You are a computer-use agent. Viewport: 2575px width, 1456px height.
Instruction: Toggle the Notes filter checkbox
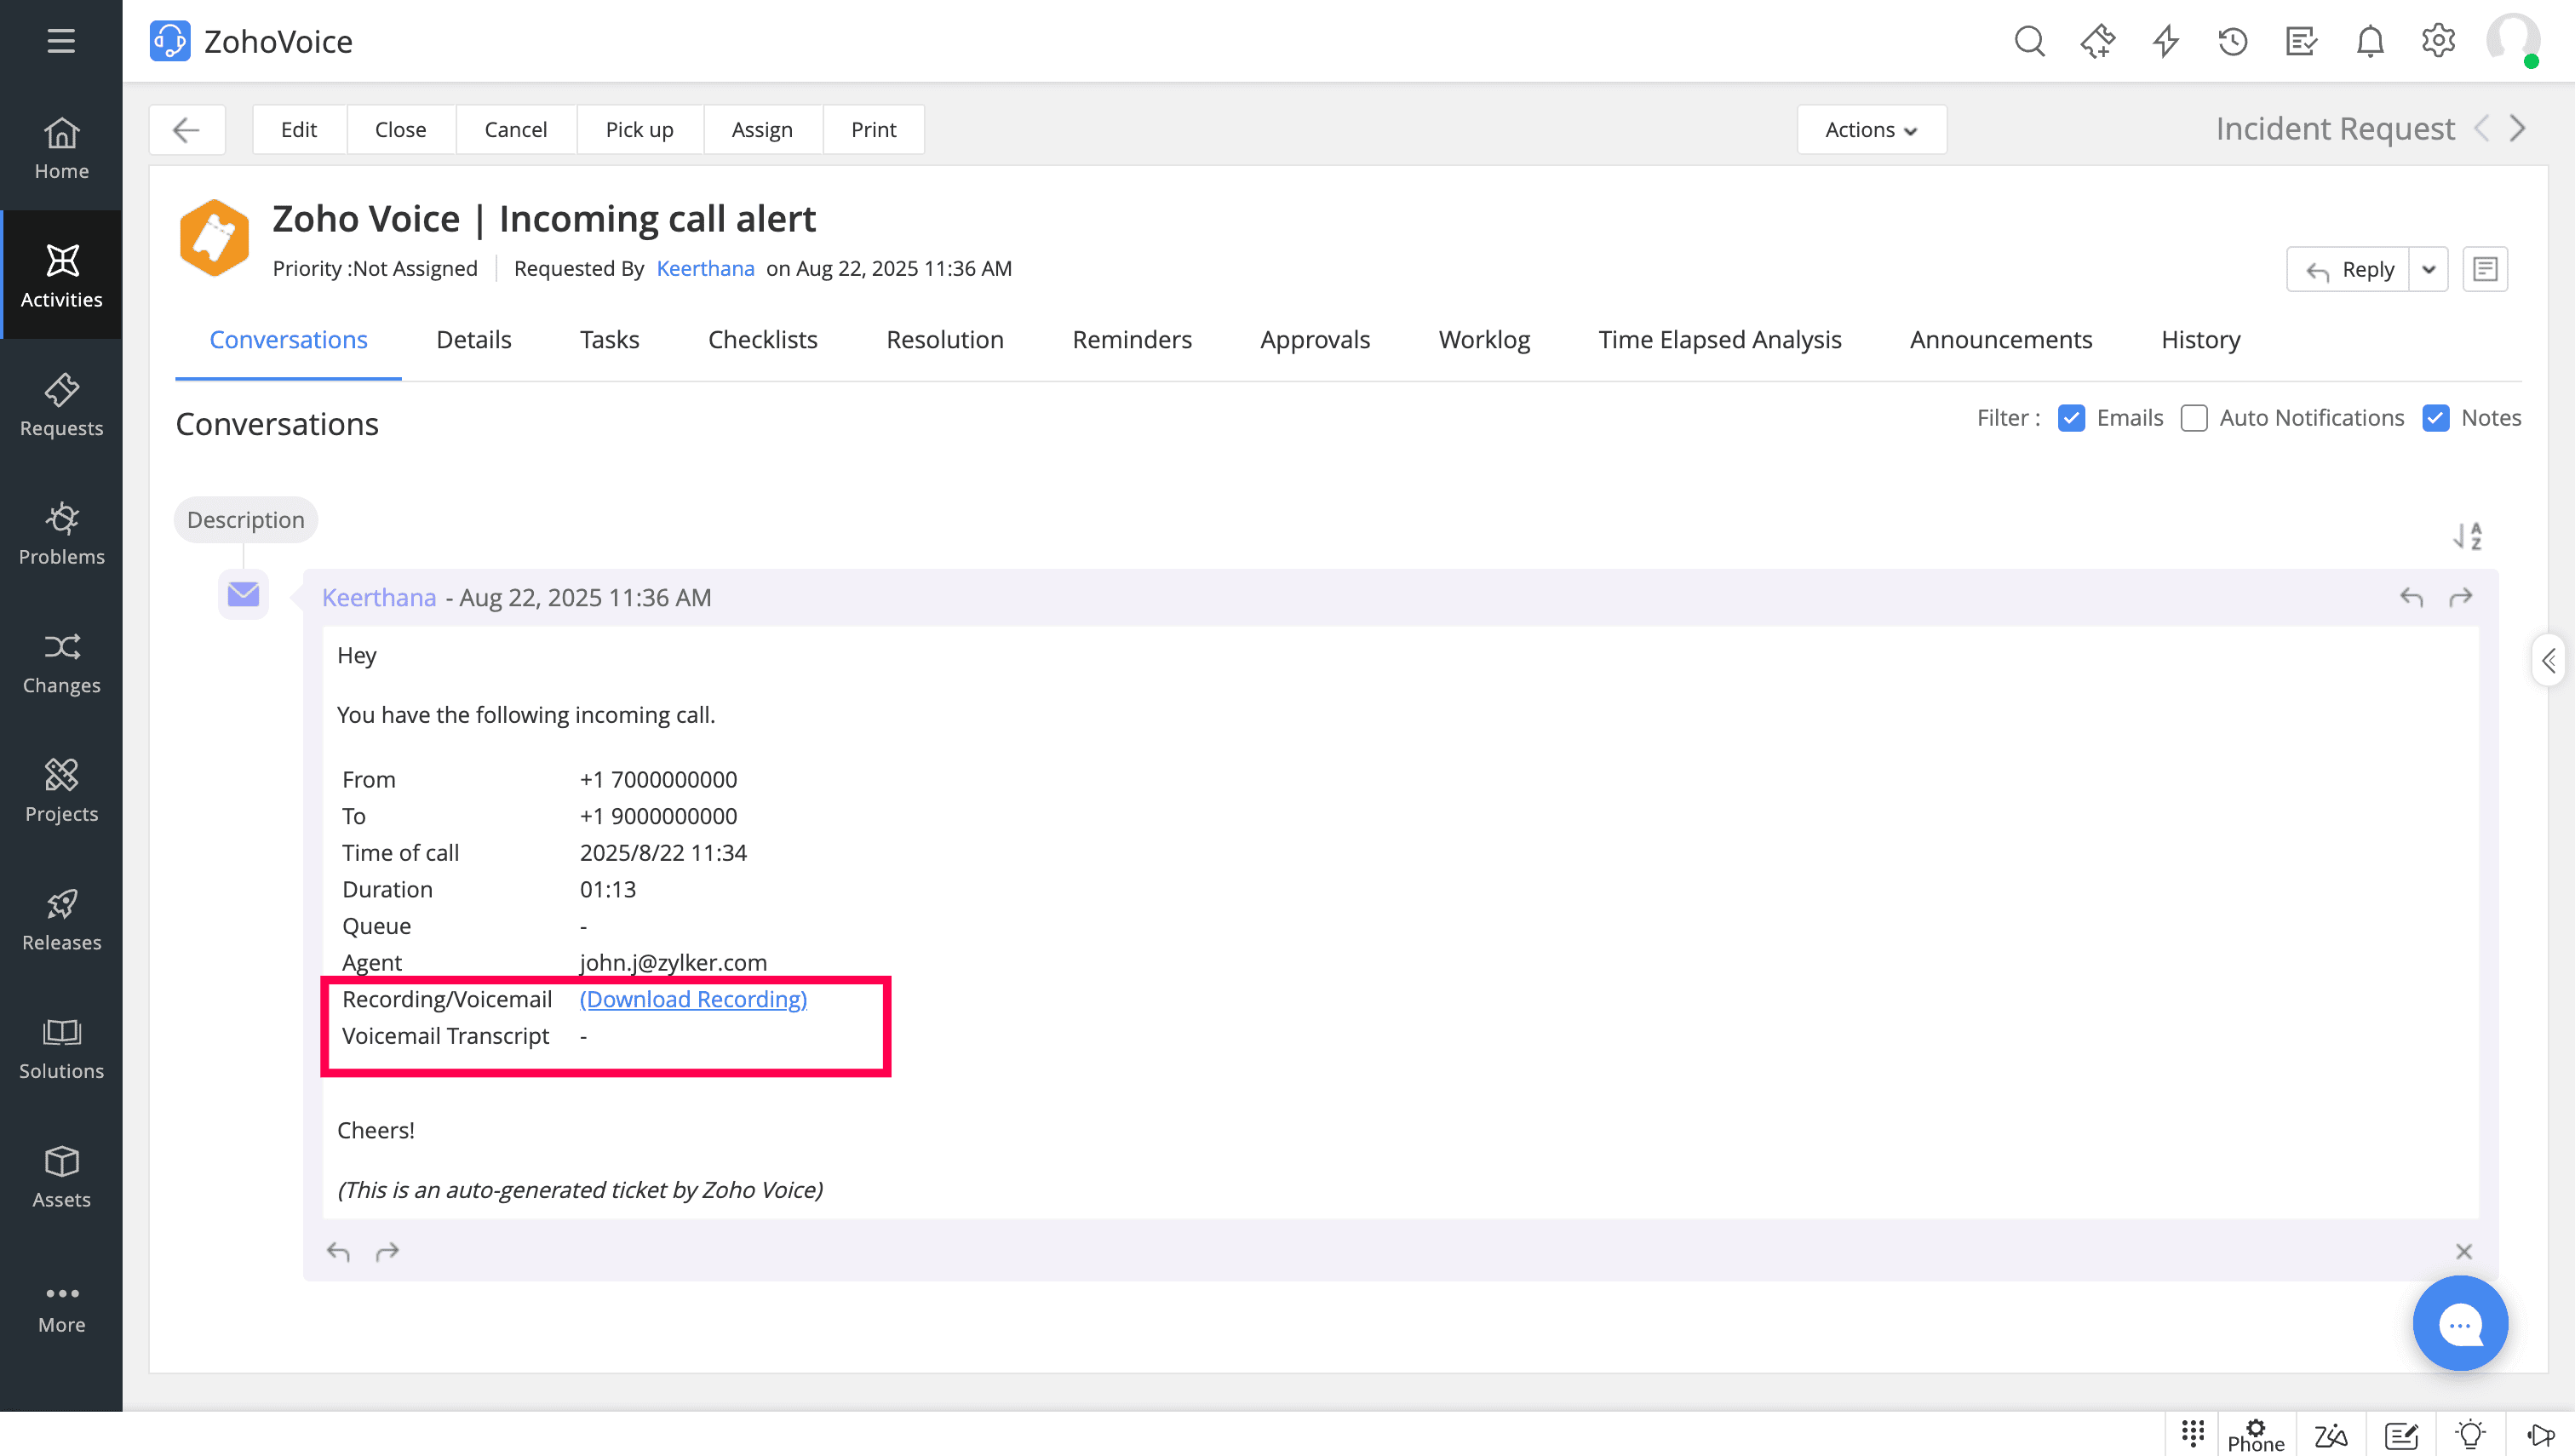(2435, 418)
